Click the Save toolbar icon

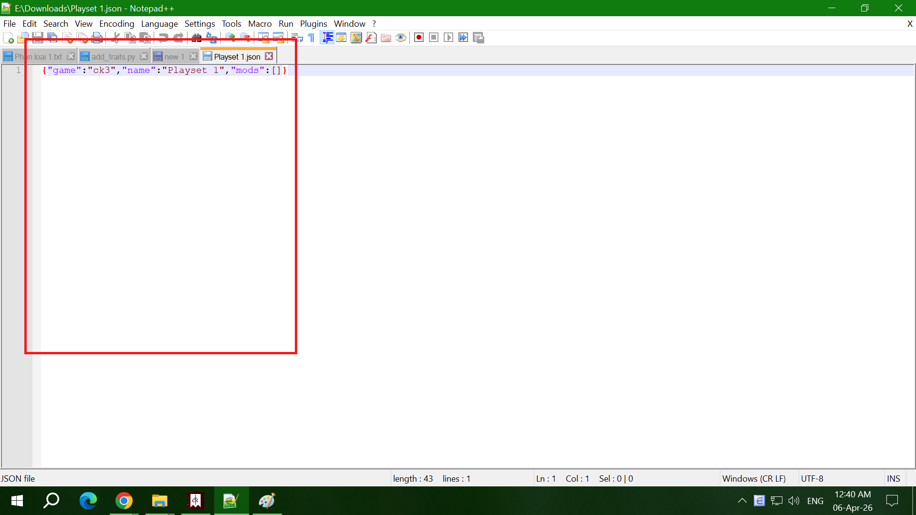tap(38, 38)
